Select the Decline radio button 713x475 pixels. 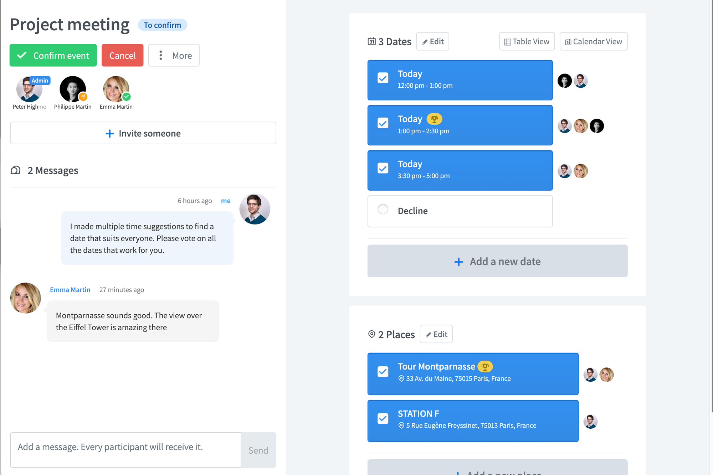click(x=383, y=211)
